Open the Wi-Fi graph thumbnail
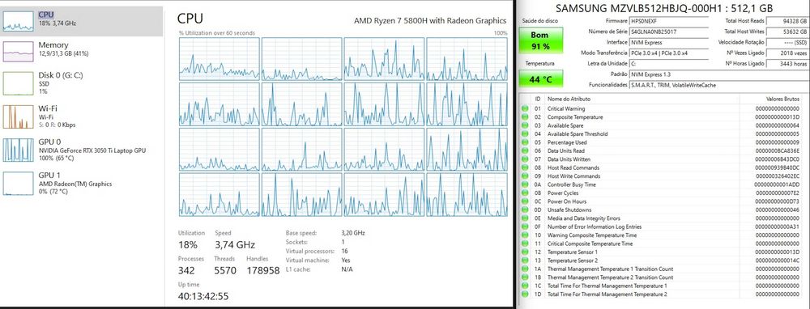The image size is (810, 309). [x=19, y=116]
